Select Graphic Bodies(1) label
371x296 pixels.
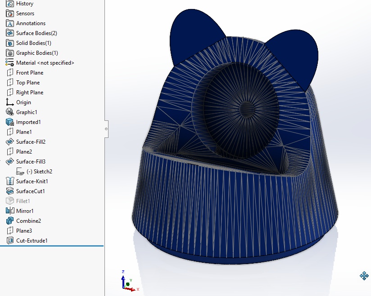[x=37, y=53]
